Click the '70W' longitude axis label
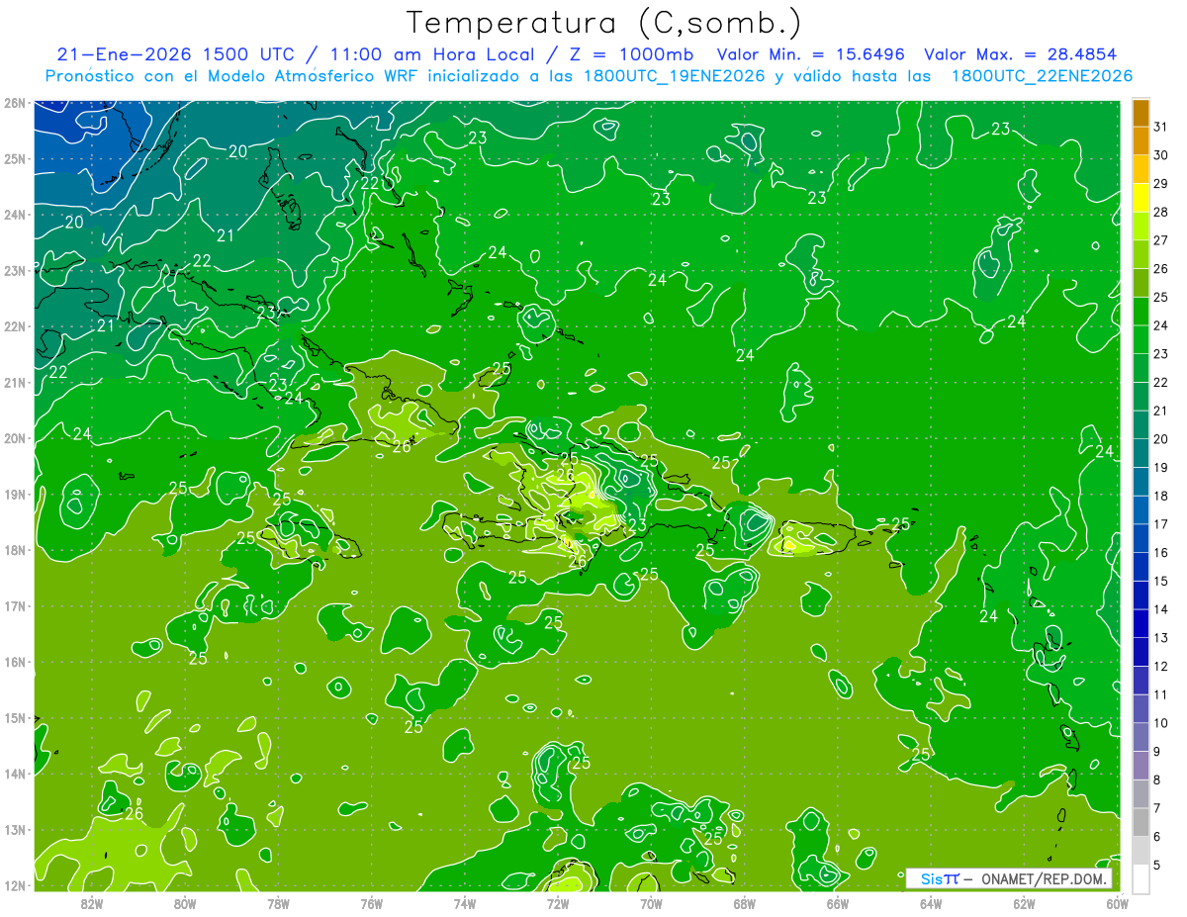The width and height of the screenshot is (1187, 917). click(650, 902)
